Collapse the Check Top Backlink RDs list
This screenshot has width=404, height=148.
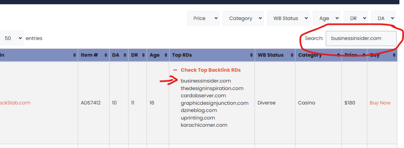click(207, 70)
